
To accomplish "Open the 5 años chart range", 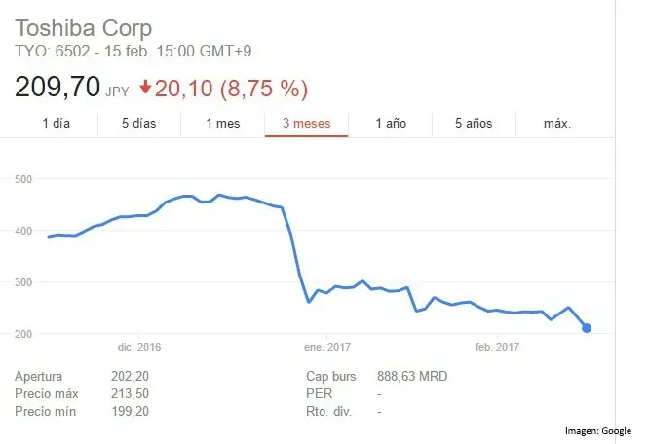I will coord(474,123).
